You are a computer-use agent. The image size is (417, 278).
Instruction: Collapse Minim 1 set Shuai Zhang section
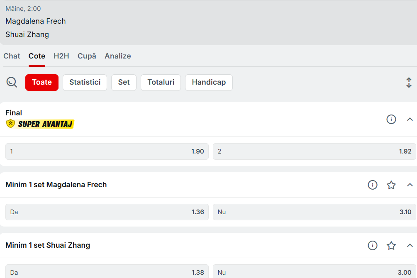pyautogui.click(x=410, y=246)
